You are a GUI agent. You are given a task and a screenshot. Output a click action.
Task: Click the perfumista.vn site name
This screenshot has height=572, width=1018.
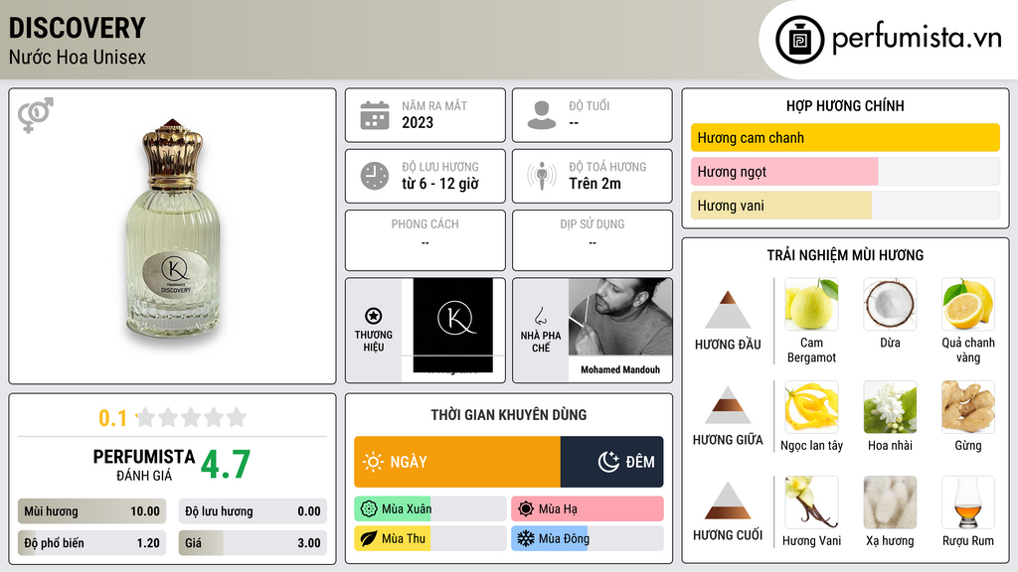917,38
